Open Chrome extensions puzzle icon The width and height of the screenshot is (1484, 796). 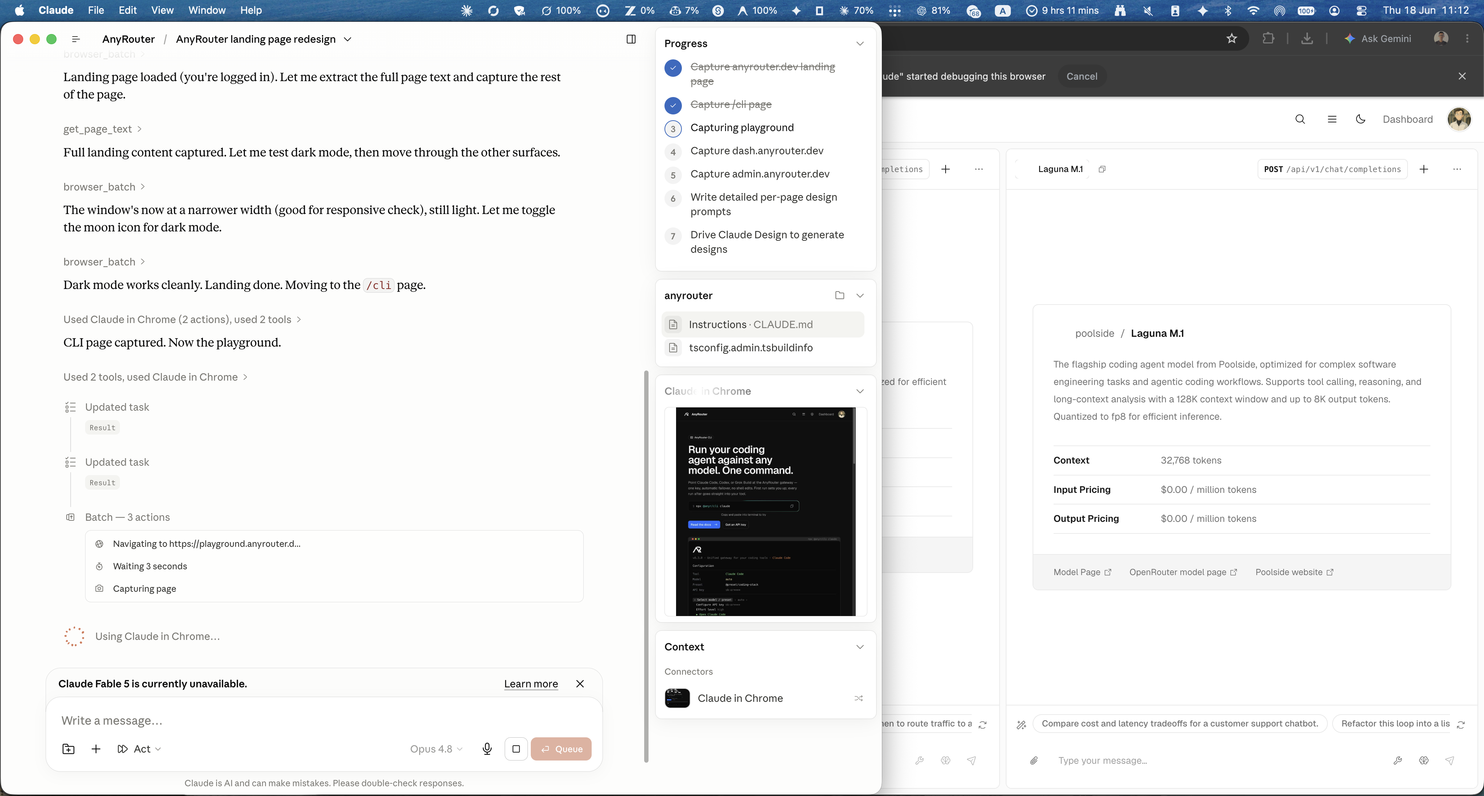(1268, 39)
